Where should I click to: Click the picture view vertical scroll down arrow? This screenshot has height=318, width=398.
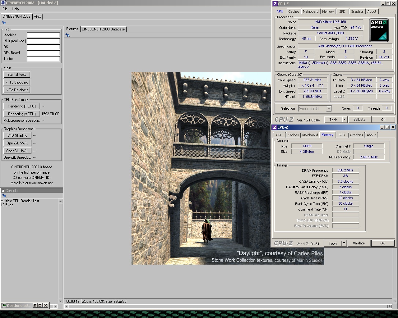(395, 301)
